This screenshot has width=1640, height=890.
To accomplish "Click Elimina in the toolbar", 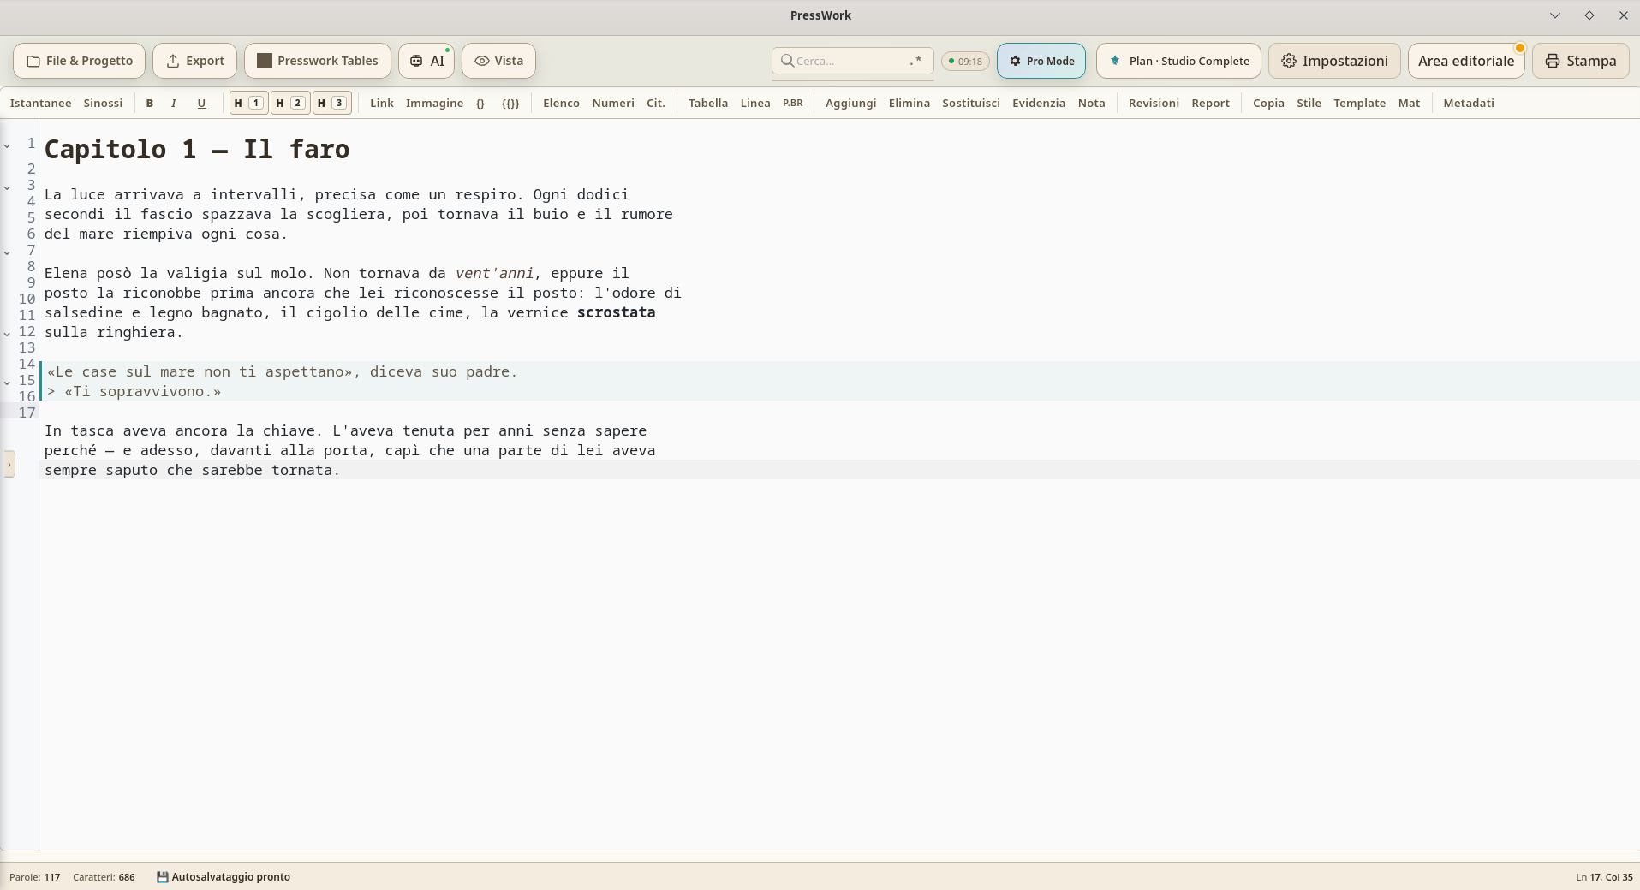I will [x=909, y=103].
